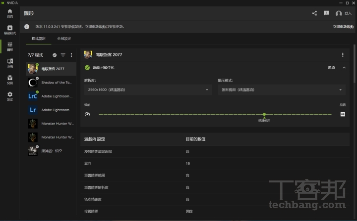Open the Drivers section in sidebar

pyautogui.click(x=10, y=30)
